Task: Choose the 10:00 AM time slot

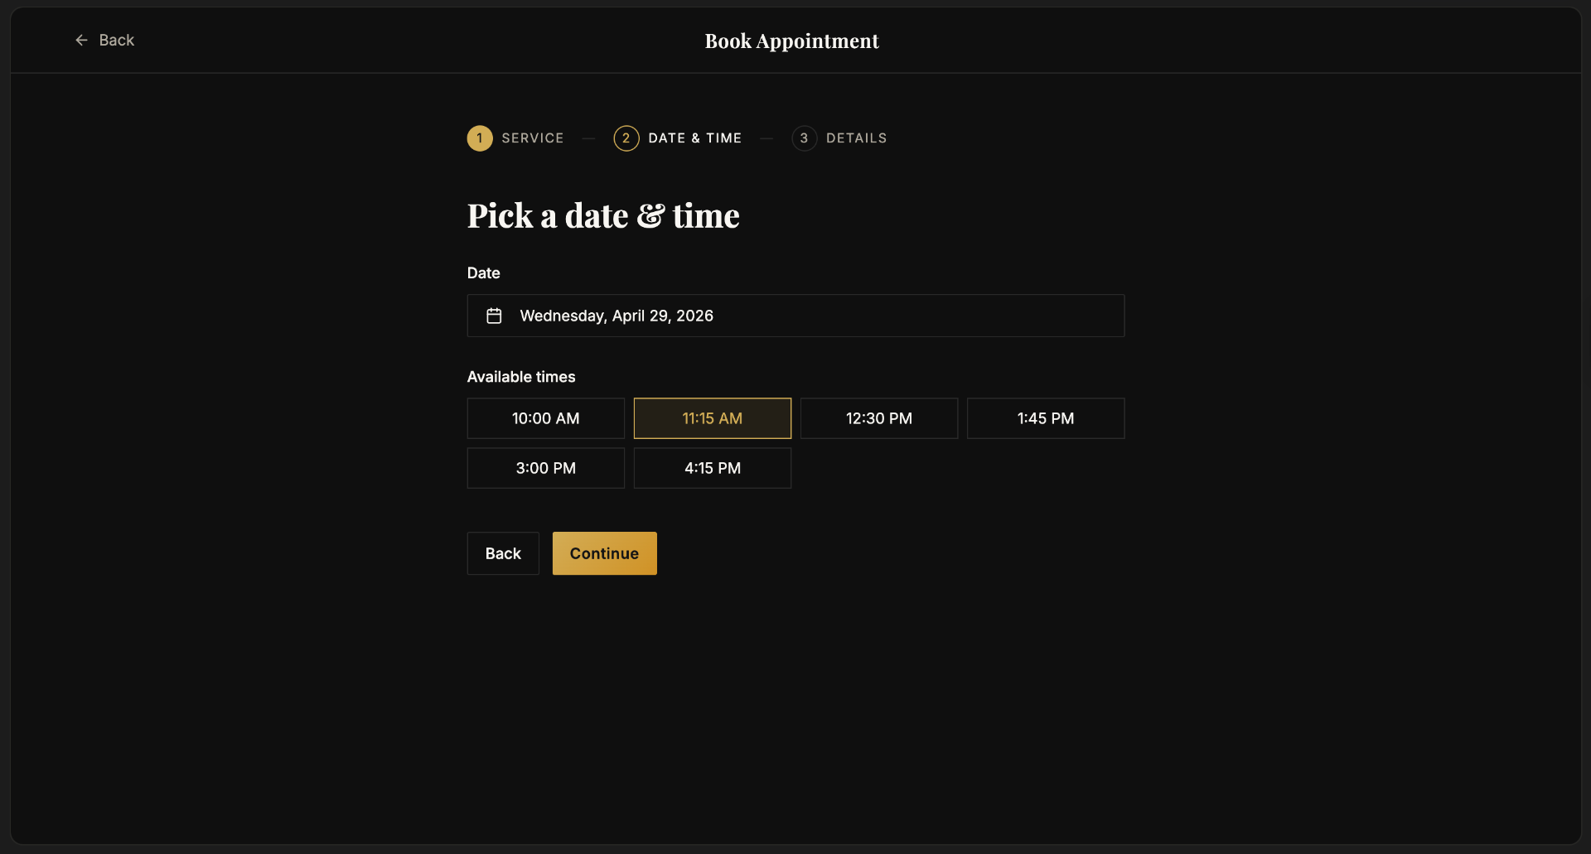Action: [546, 418]
